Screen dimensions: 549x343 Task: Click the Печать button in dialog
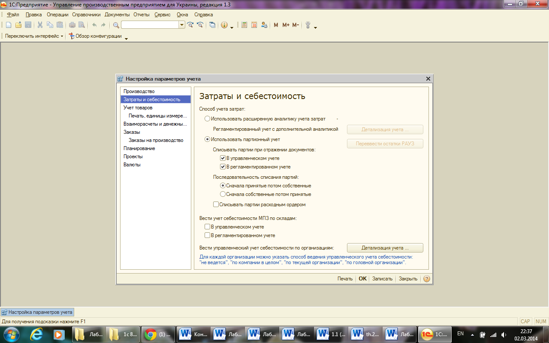(x=345, y=279)
